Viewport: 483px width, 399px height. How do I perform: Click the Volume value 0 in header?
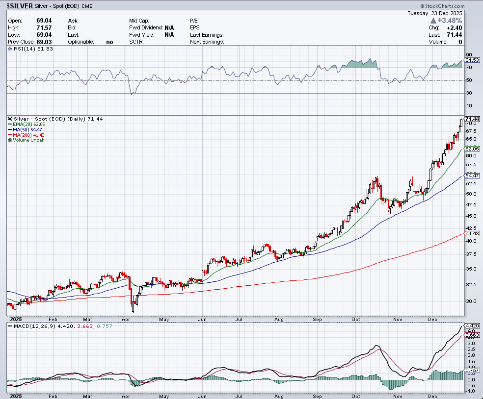click(x=460, y=42)
